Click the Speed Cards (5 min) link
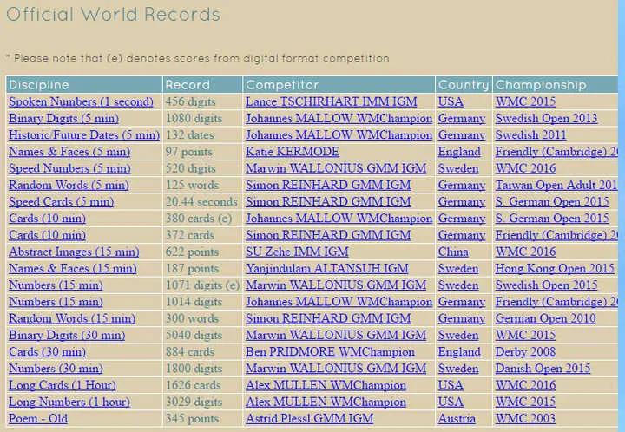This screenshot has height=432, width=625. [x=61, y=202]
